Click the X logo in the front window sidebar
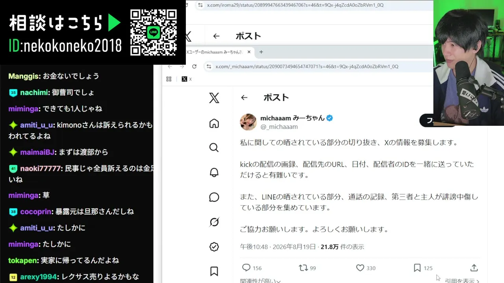This screenshot has height=283, width=504. coord(214,98)
